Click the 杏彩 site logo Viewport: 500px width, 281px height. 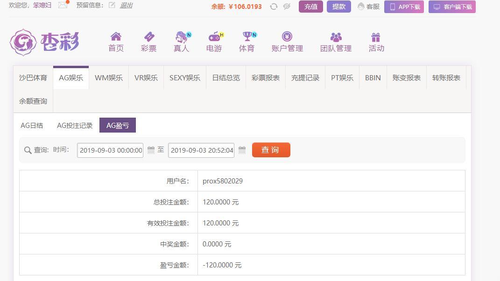click(44, 42)
